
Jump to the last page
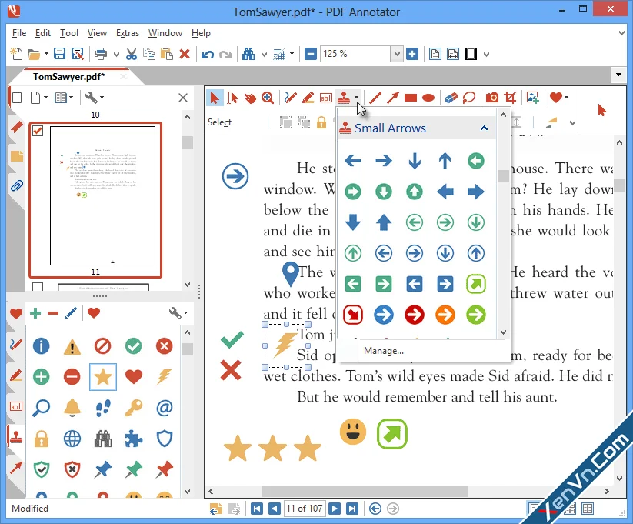352,509
